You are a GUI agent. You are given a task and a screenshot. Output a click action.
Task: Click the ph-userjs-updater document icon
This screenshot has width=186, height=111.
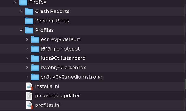click(x=29, y=96)
